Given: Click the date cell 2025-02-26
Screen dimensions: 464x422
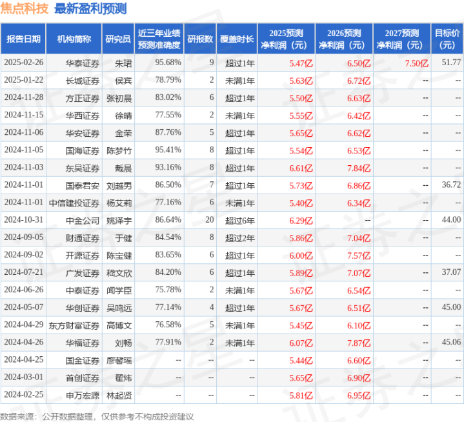Looking at the screenshot, I should point(24,63).
